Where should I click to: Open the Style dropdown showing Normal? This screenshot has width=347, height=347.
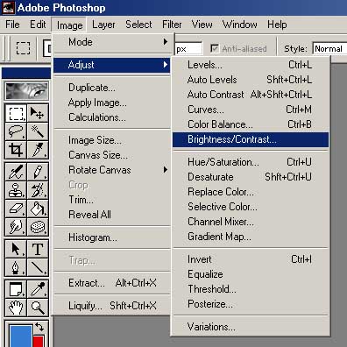[x=330, y=48]
